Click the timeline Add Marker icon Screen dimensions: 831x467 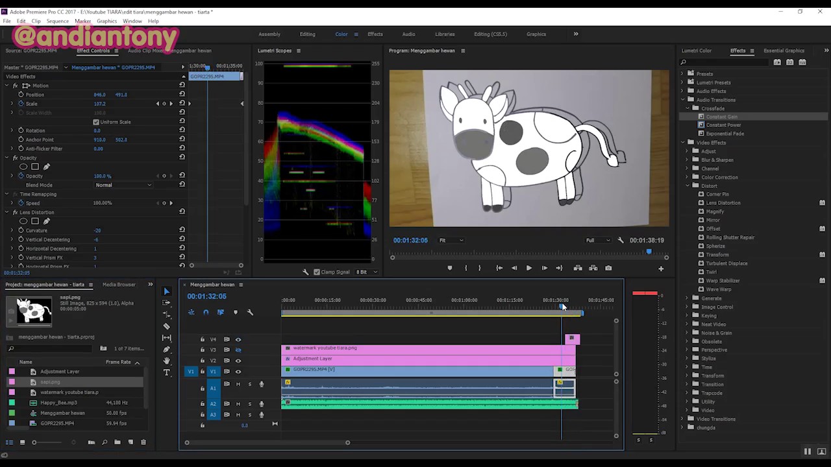click(235, 312)
